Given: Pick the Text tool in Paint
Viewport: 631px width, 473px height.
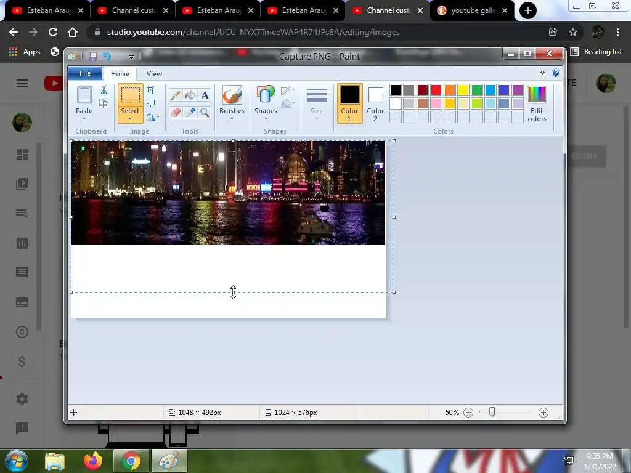Looking at the screenshot, I should tap(205, 95).
